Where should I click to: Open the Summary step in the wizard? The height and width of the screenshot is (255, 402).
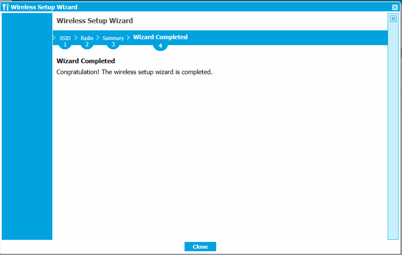click(113, 38)
